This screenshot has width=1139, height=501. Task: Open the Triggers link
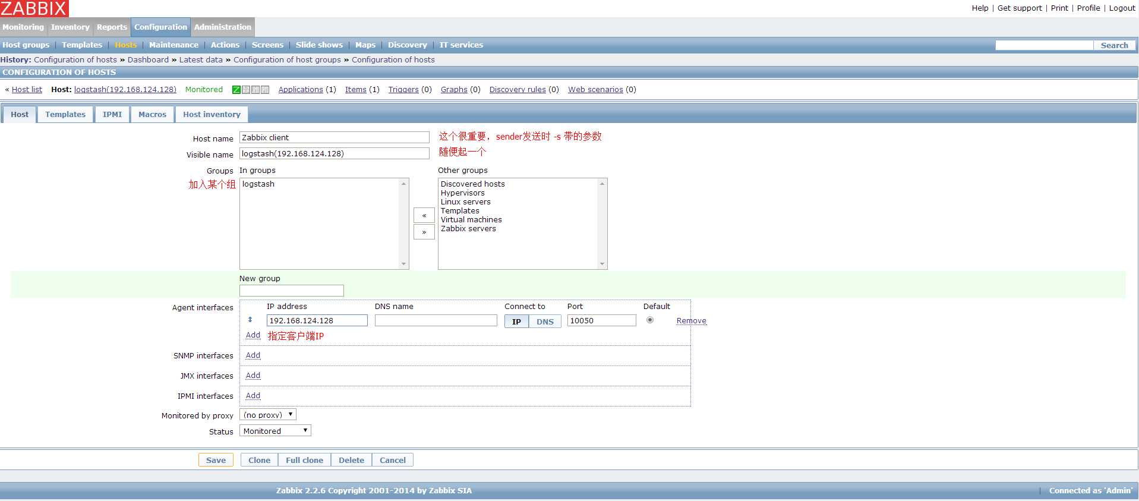pyautogui.click(x=403, y=90)
